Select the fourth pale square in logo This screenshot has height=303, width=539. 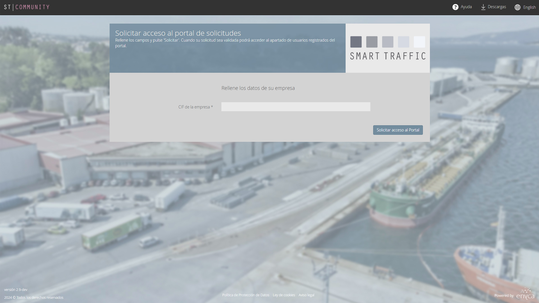403,42
